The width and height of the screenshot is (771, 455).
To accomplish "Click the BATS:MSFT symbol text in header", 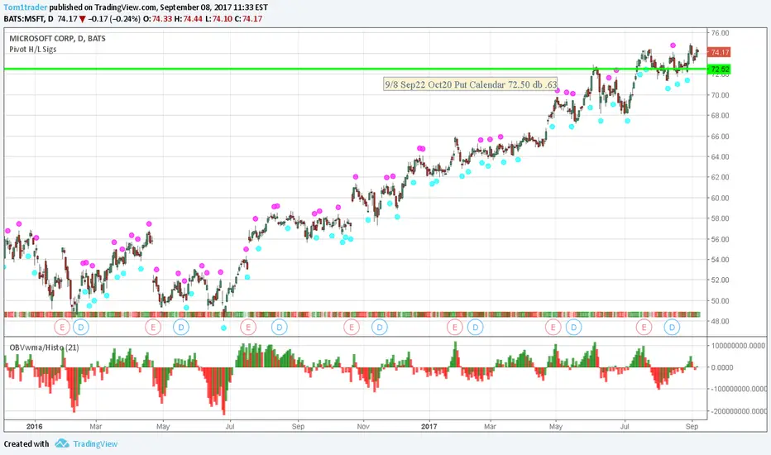I will coord(24,19).
